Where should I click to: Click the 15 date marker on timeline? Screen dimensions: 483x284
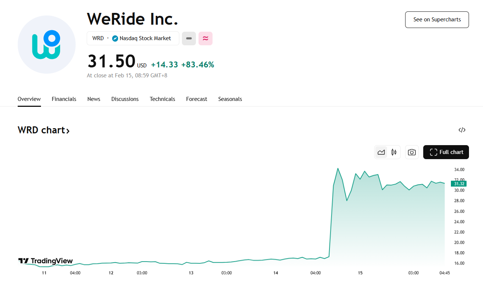coord(360,273)
